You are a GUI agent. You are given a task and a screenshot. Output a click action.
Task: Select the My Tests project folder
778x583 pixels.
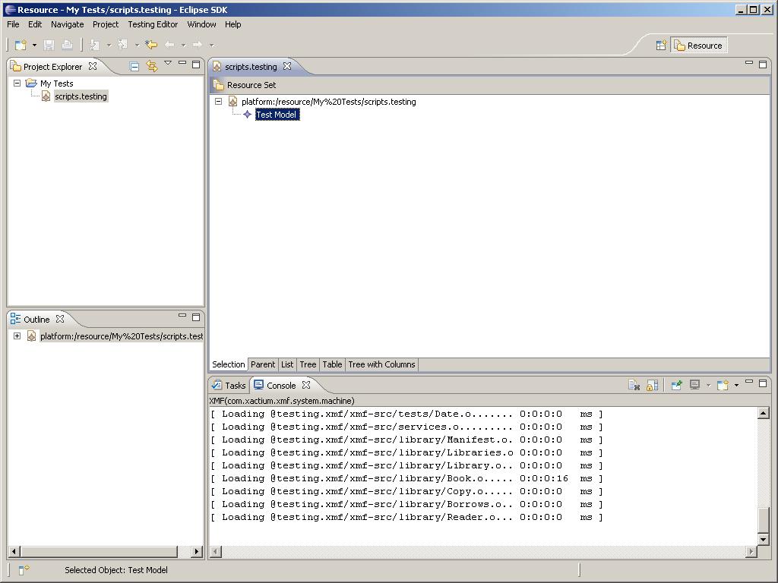click(56, 84)
